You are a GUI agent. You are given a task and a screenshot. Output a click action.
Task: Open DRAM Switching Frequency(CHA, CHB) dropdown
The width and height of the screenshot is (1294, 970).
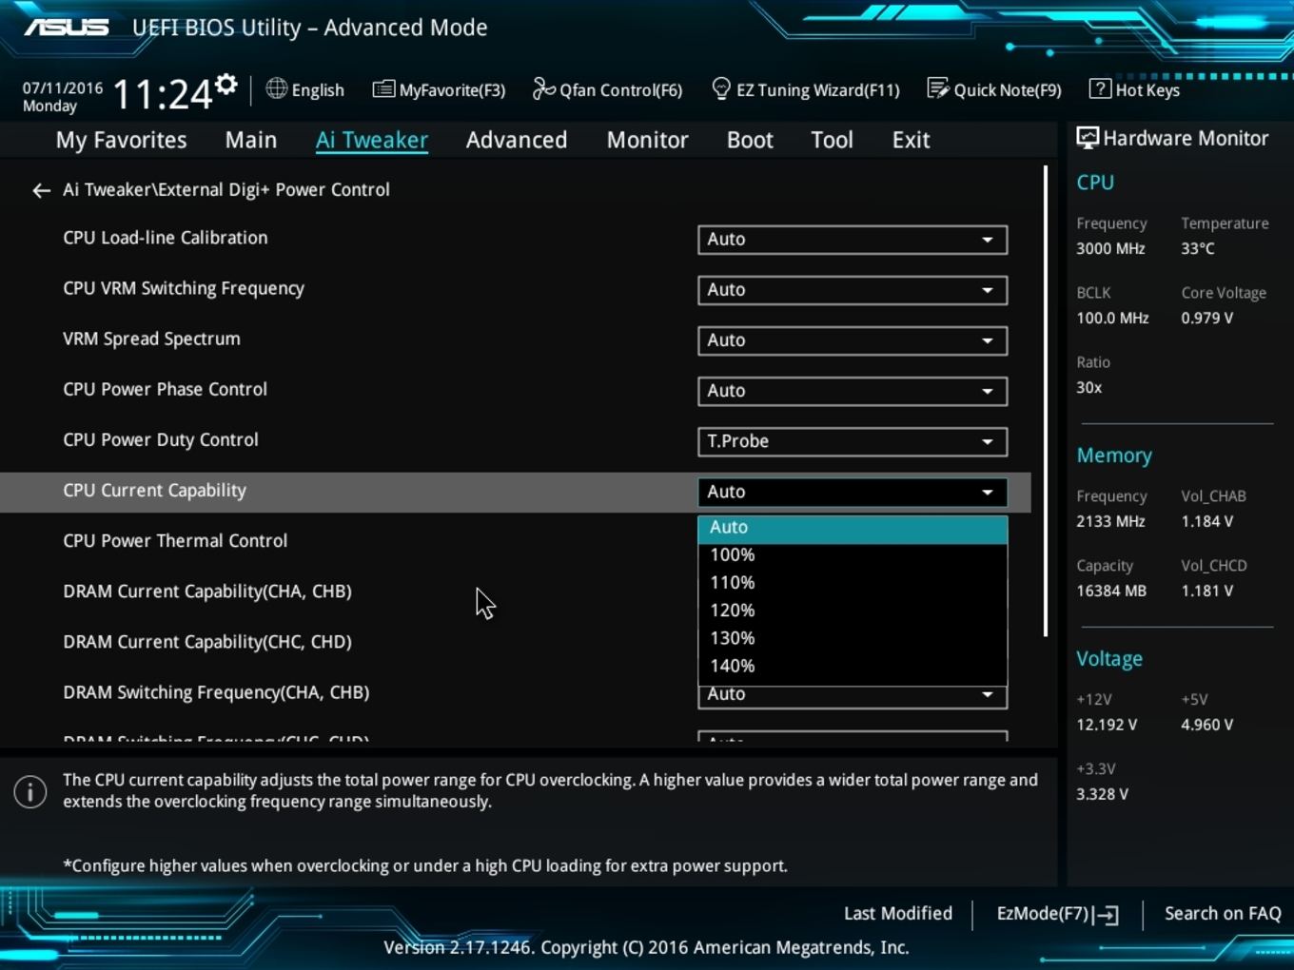coord(853,697)
